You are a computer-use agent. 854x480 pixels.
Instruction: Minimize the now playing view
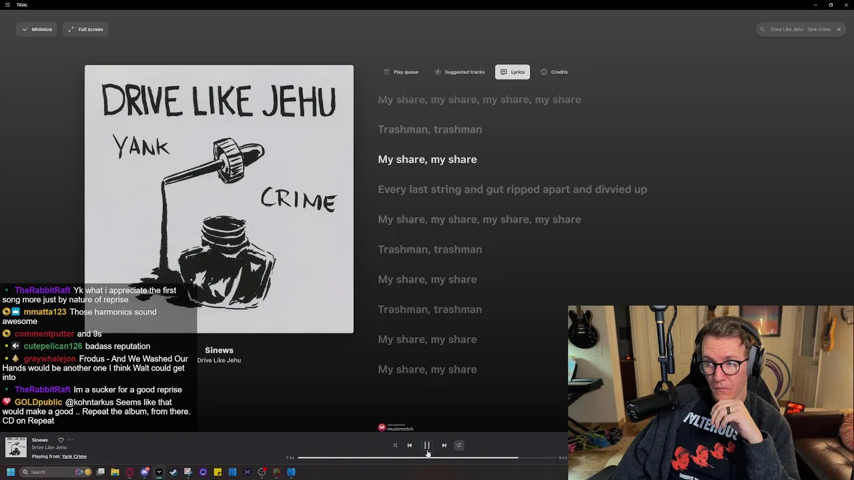coord(37,29)
